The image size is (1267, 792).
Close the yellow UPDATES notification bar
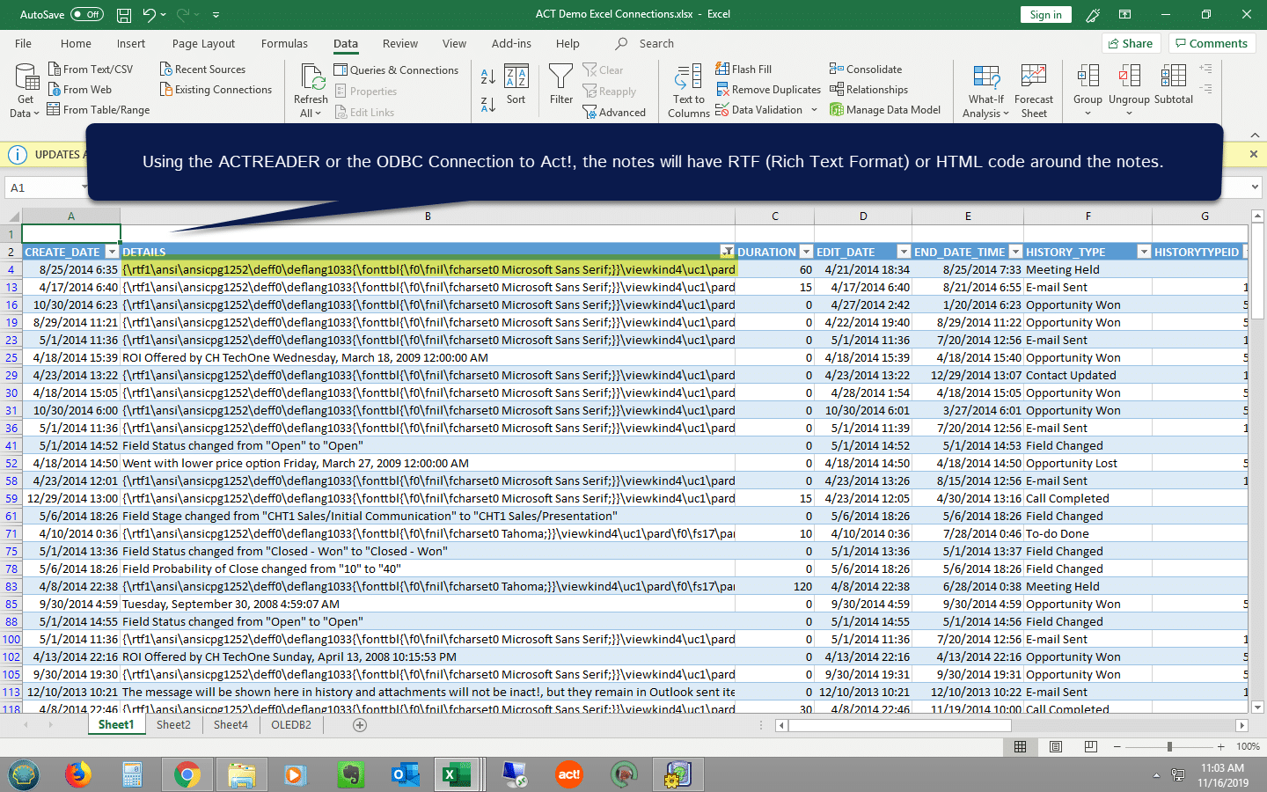click(1254, 154)
